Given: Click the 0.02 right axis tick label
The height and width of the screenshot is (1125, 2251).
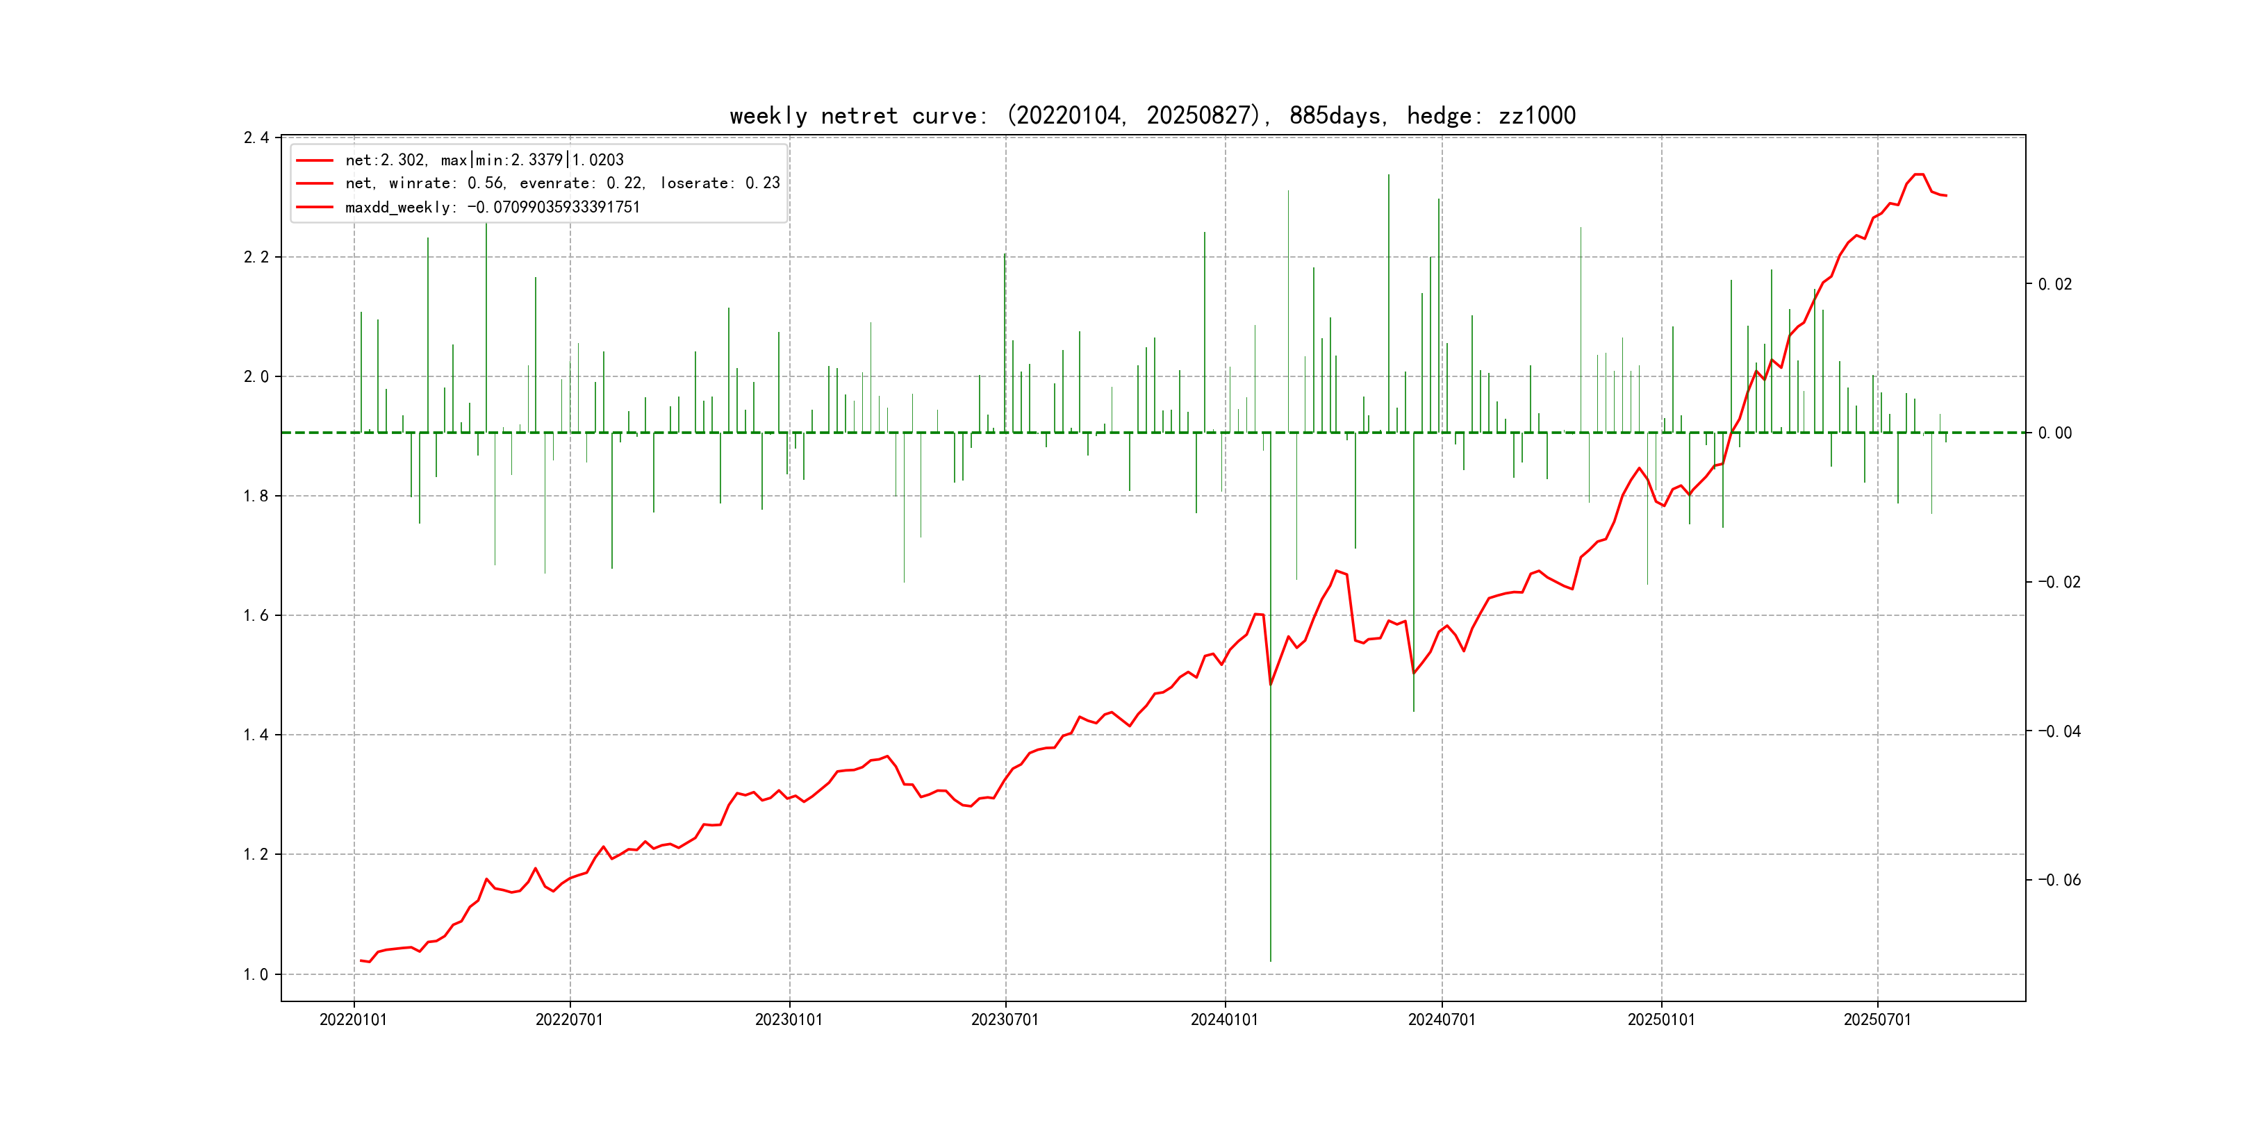Looking at the screenshot, I should (x=2054, y=285).
